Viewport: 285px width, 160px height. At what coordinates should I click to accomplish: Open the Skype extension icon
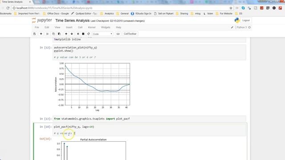pos(243,8)
